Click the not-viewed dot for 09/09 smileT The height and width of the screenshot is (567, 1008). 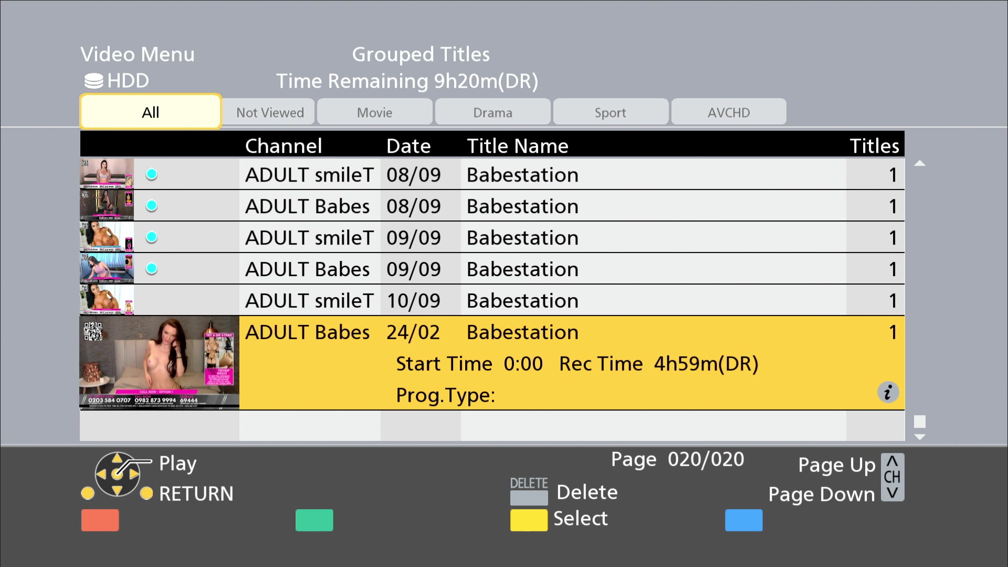click(x=152, y=237)
